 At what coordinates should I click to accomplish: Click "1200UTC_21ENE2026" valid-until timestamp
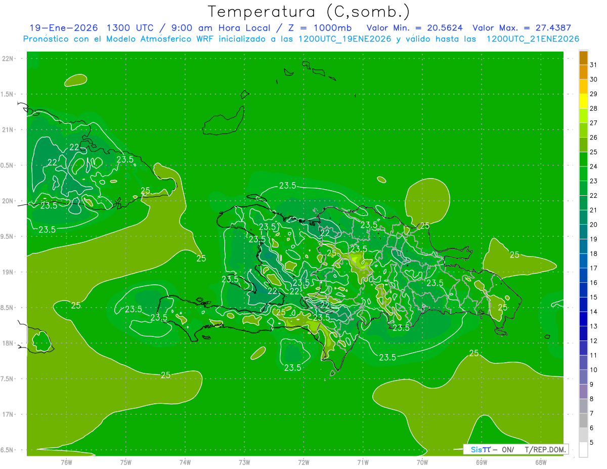(x=533, y=39)
